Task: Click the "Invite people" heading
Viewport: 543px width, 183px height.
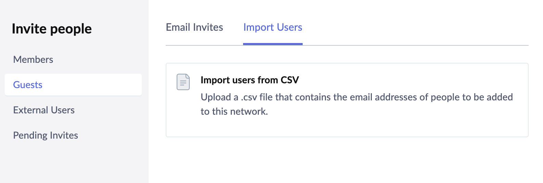Action: tap(52, 29)
